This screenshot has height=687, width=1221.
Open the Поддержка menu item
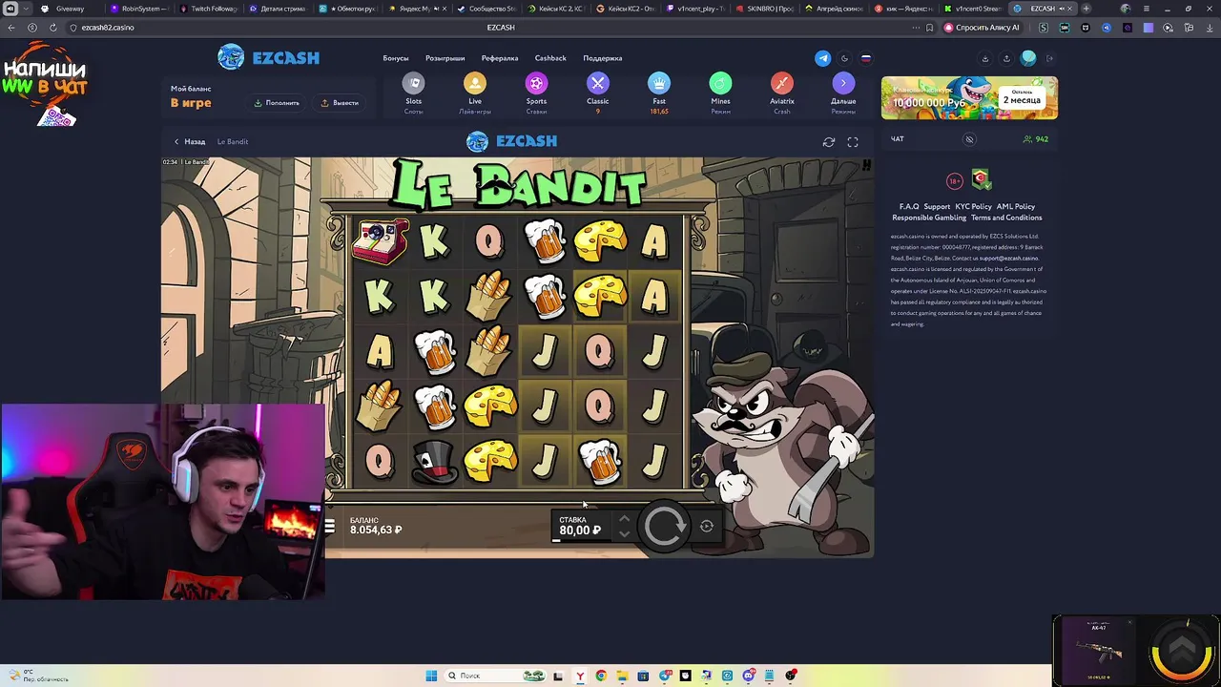click(603, 58)
